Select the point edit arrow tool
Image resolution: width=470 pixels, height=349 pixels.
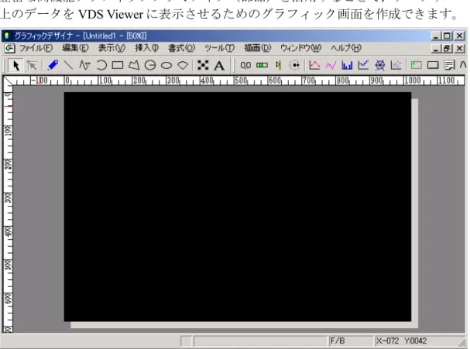[32, 65]
